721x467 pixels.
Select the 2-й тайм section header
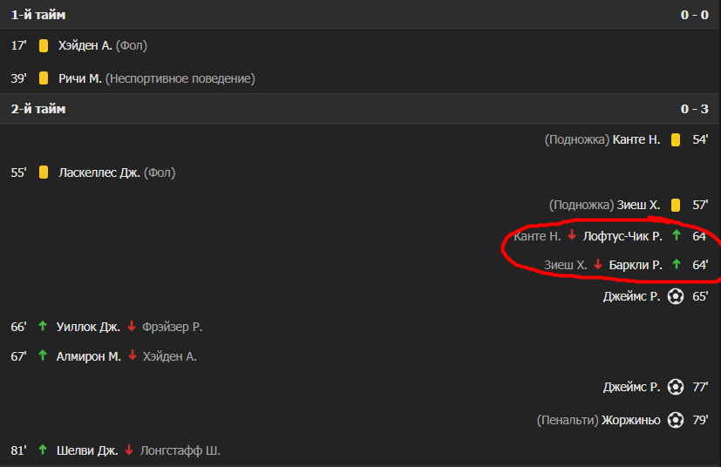(38, 109)
